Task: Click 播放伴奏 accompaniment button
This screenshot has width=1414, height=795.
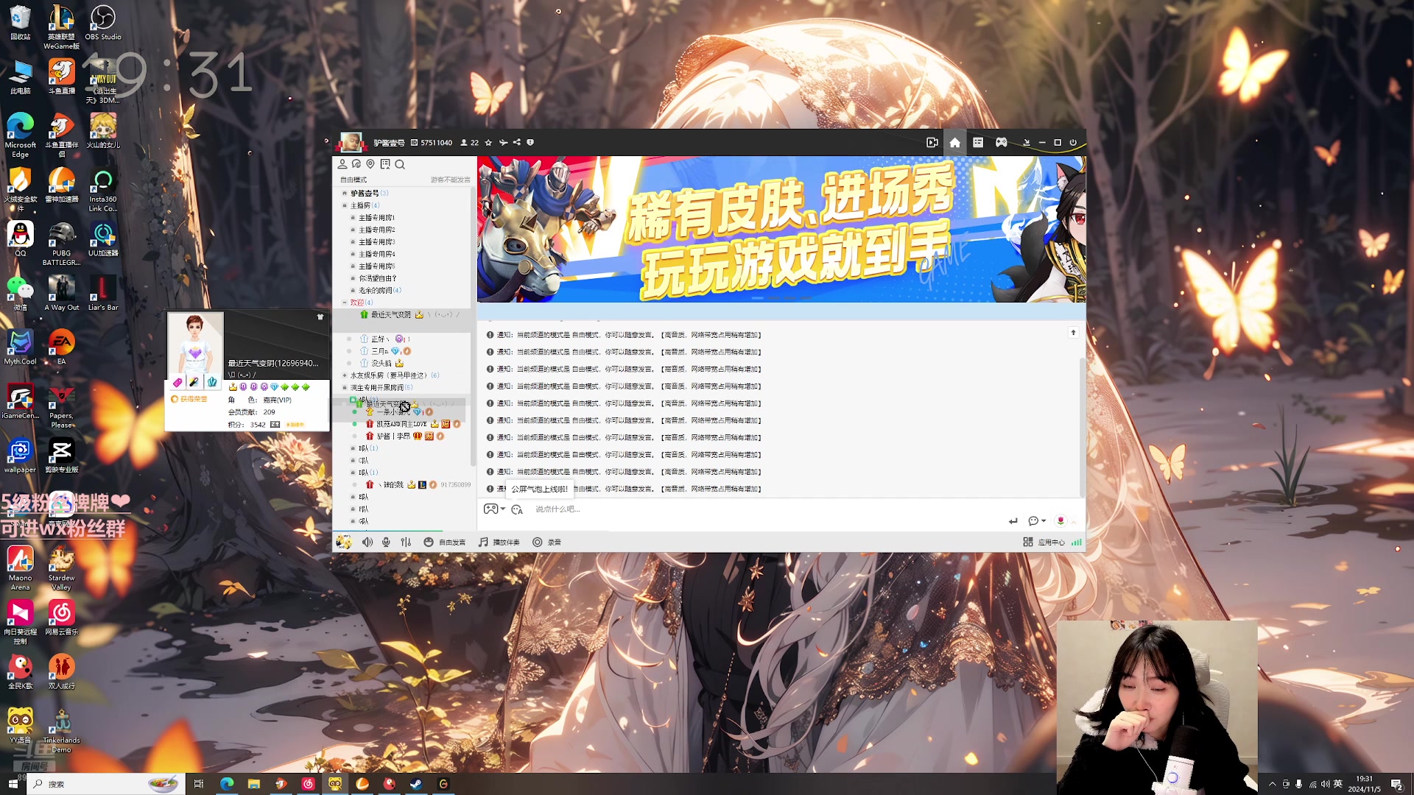Action: point(499,543)
